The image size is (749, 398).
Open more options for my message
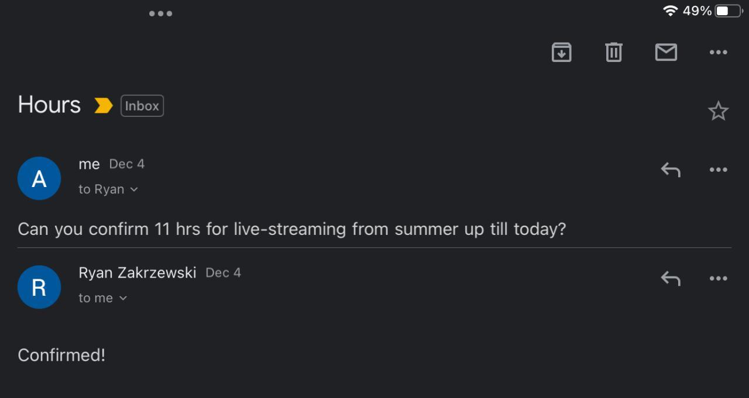click(x=718, y=169)
